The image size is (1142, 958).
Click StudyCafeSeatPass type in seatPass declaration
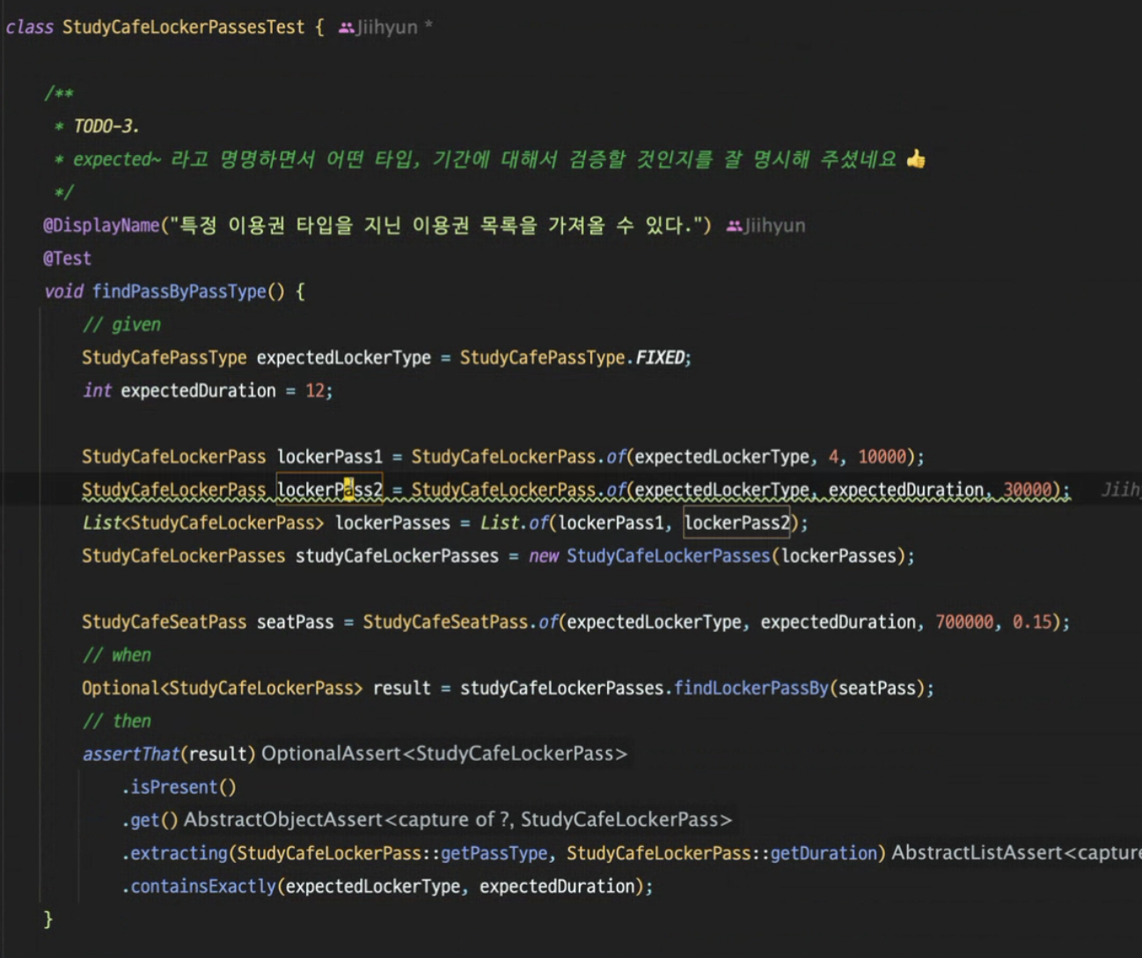[165, 623]
